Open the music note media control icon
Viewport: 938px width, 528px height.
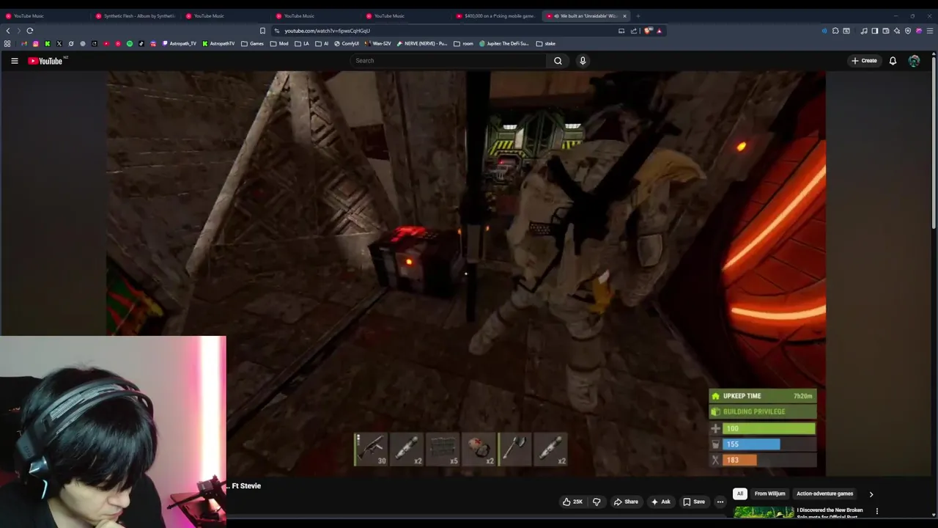coord(864,31)
